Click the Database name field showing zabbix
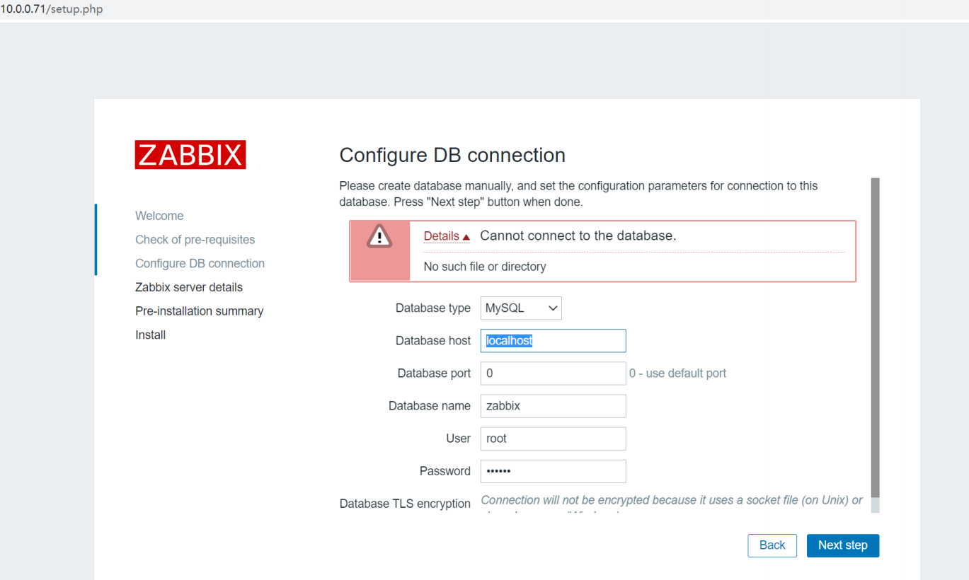 pyautogui.click(x=553, y=406)
